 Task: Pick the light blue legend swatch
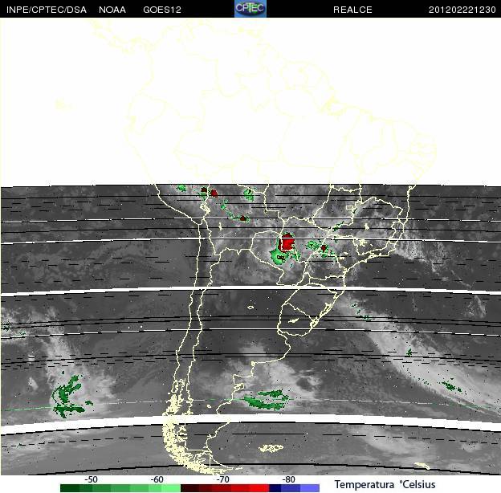(x=310, y=488)
